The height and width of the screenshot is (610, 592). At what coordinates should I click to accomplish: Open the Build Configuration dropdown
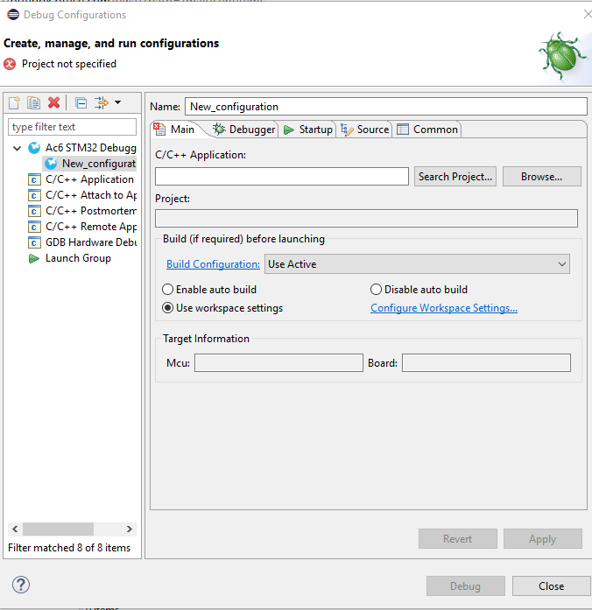click(x=417, y=264)
